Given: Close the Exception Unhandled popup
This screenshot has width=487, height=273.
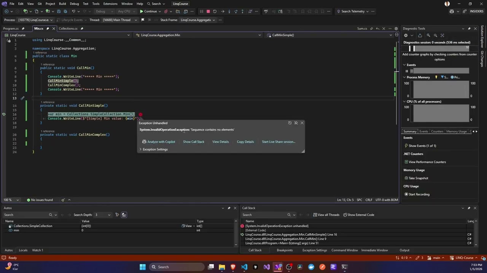Looking at the screenshot, I should pyautogui.click(x=302, y=123).
